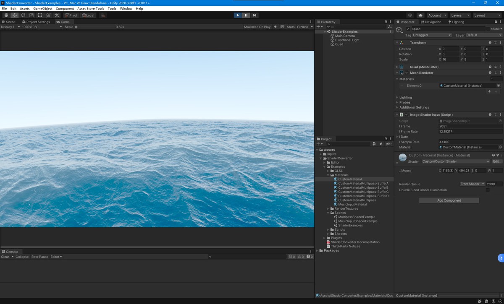Select the Rect tool
504x304 pixels.
point(40,15)
